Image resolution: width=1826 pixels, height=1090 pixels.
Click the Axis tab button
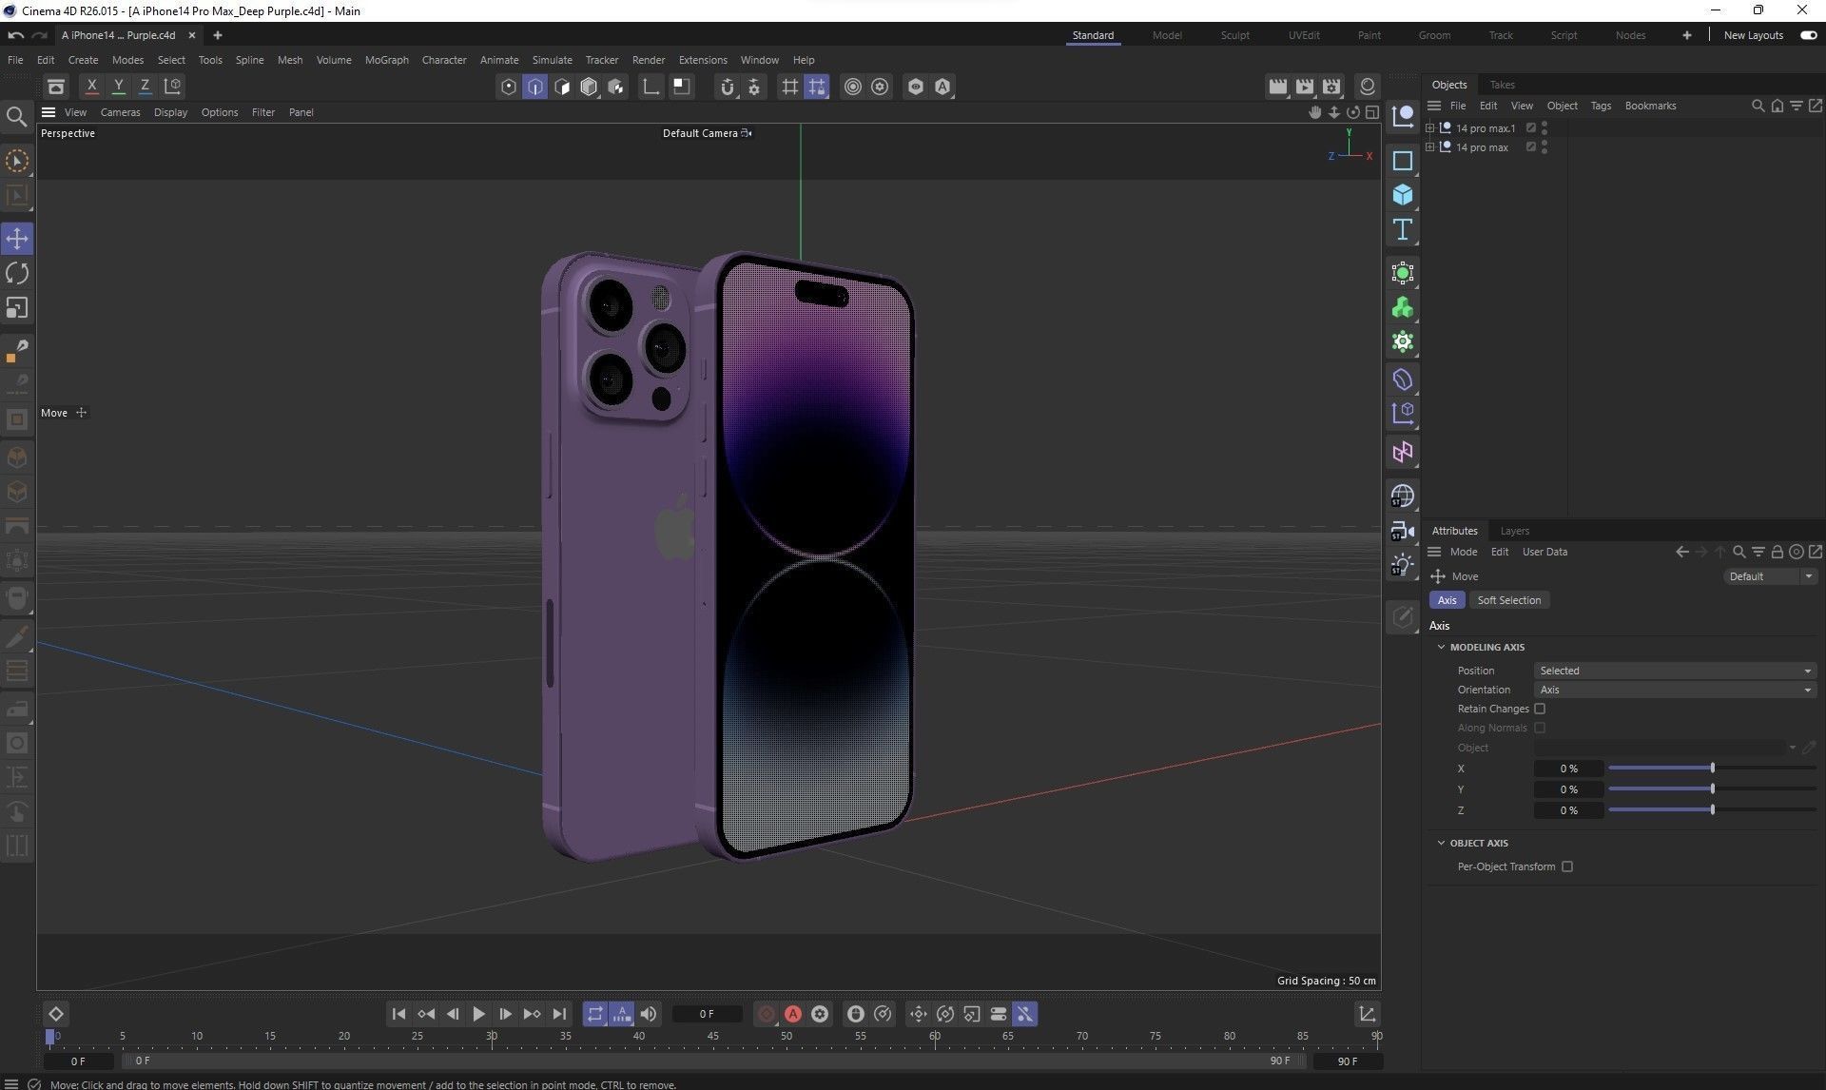pos(1447,600)
